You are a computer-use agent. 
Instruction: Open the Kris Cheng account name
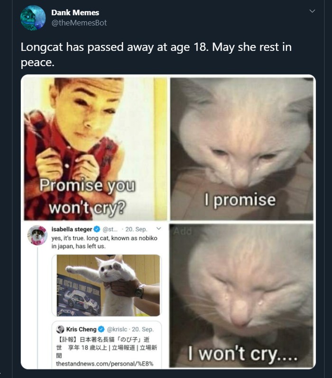(x=81, y=329)
